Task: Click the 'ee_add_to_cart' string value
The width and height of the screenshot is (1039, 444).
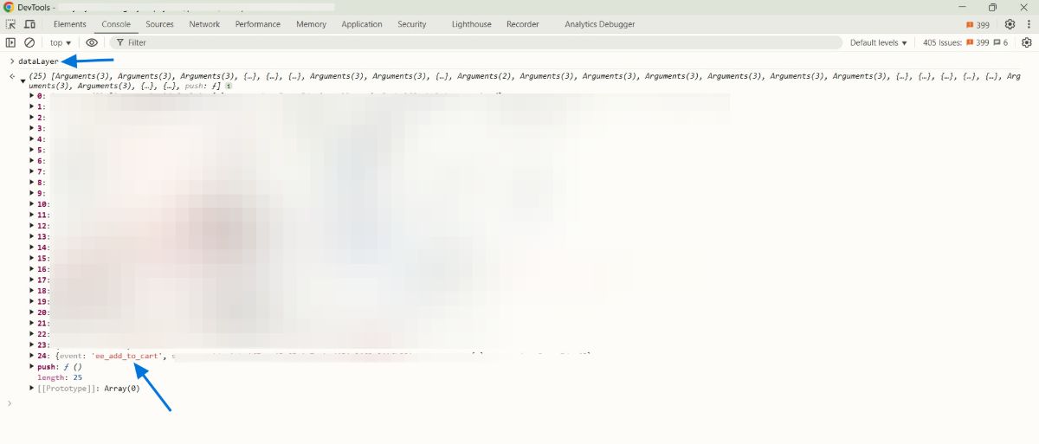Action: pyautogui.click(x=128, y=356)
